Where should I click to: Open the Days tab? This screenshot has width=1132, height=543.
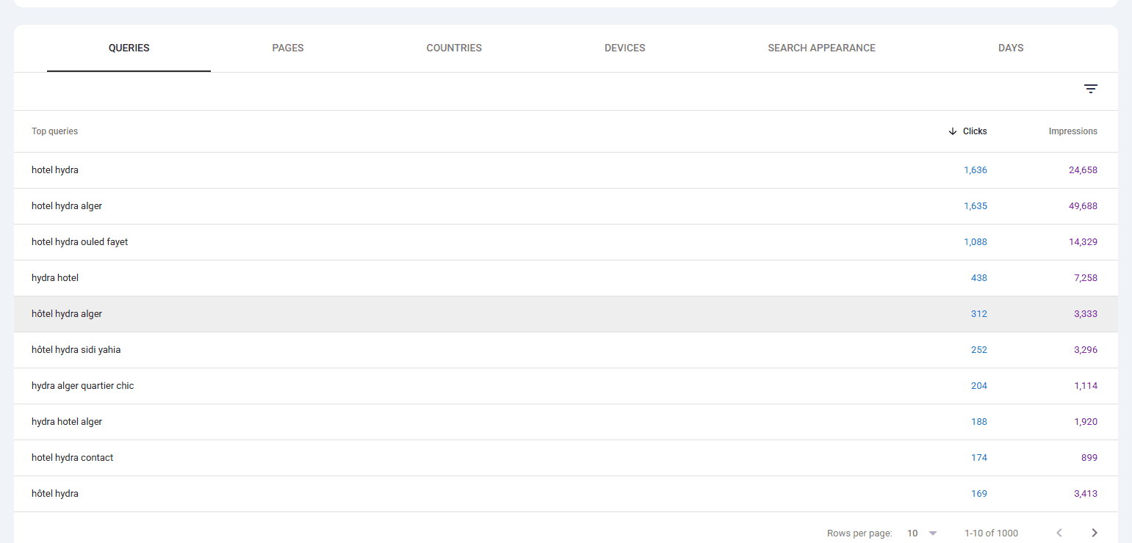1011,48
